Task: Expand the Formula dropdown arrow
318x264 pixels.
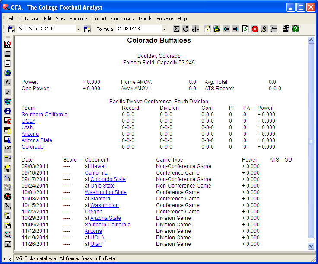Action: click(x=164, y=29)
